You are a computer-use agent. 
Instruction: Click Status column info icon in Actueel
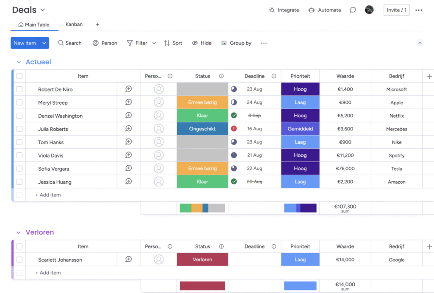tap(221, 76)
